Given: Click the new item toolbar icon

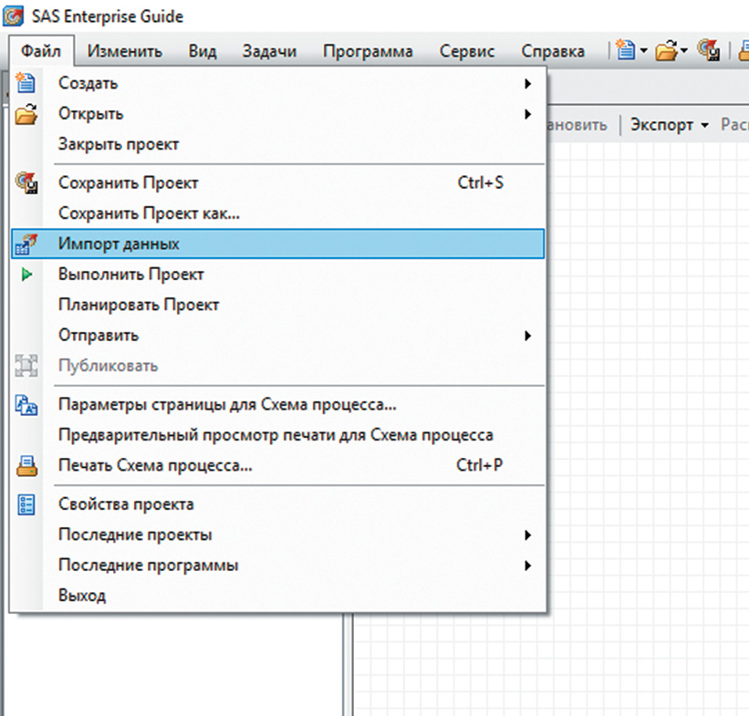Looking at the screenshot, I should pos(625,51).
